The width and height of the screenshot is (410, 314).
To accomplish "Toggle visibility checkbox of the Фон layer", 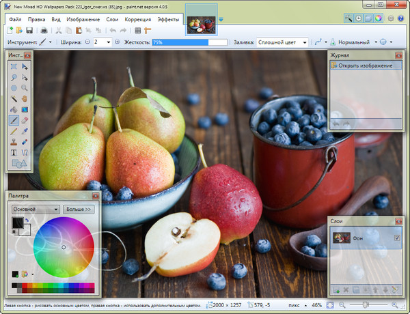I will click(397, 238).
